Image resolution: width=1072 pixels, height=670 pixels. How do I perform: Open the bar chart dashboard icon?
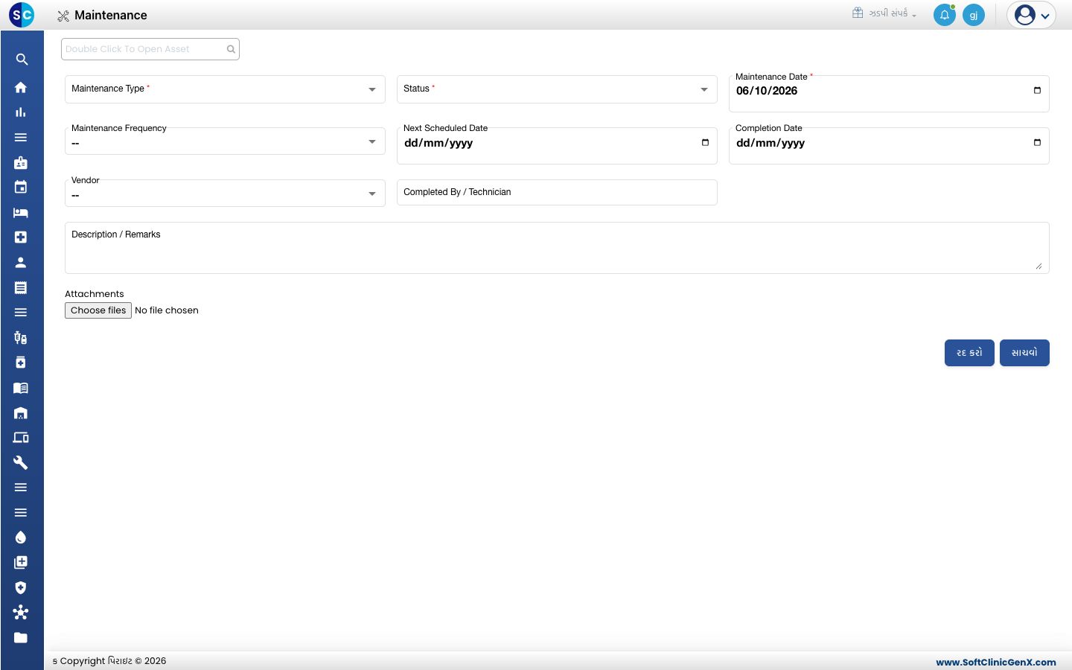[x=21, y=112]
